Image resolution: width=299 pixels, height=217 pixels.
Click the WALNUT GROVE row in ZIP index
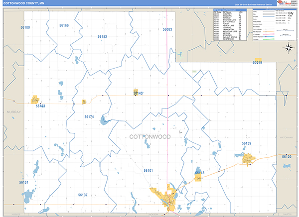point(228,37)
